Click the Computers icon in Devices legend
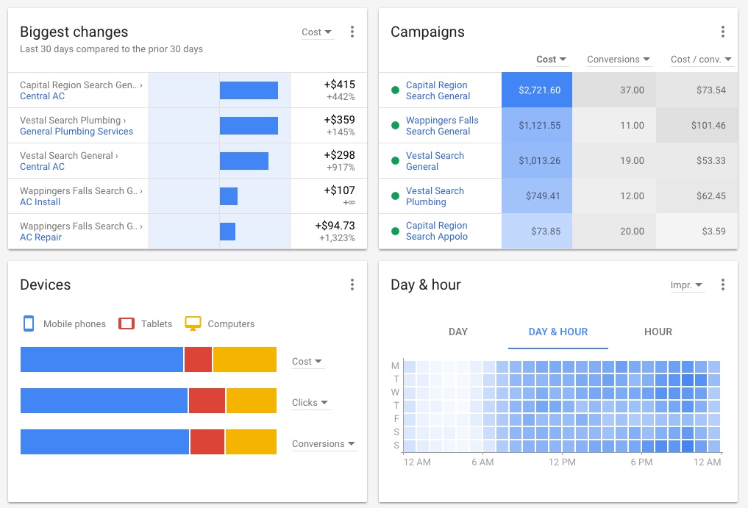The height and width of the screenshot is (508, 748). [x=193, y=323]
